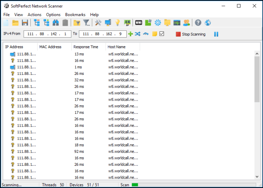Click the Devices 51 / 51 status entry
The image size is (263, 188).
[84, 185]
